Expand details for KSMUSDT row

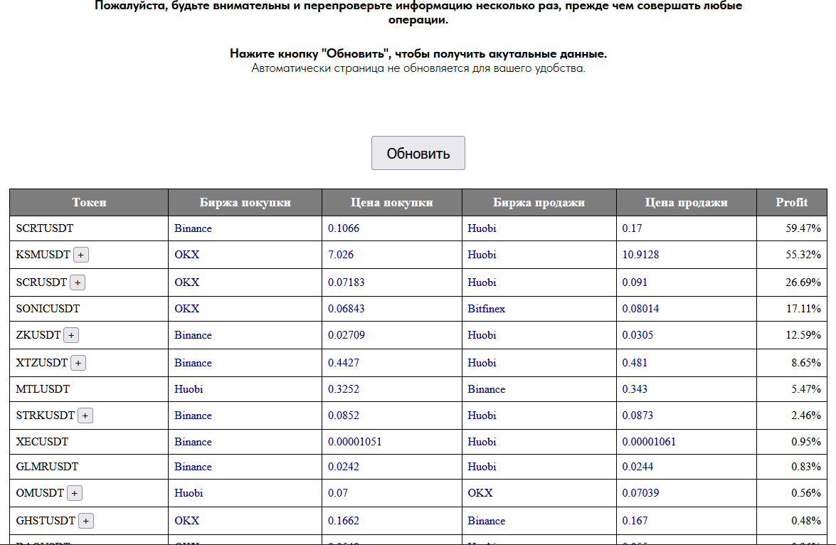[80, 254]
